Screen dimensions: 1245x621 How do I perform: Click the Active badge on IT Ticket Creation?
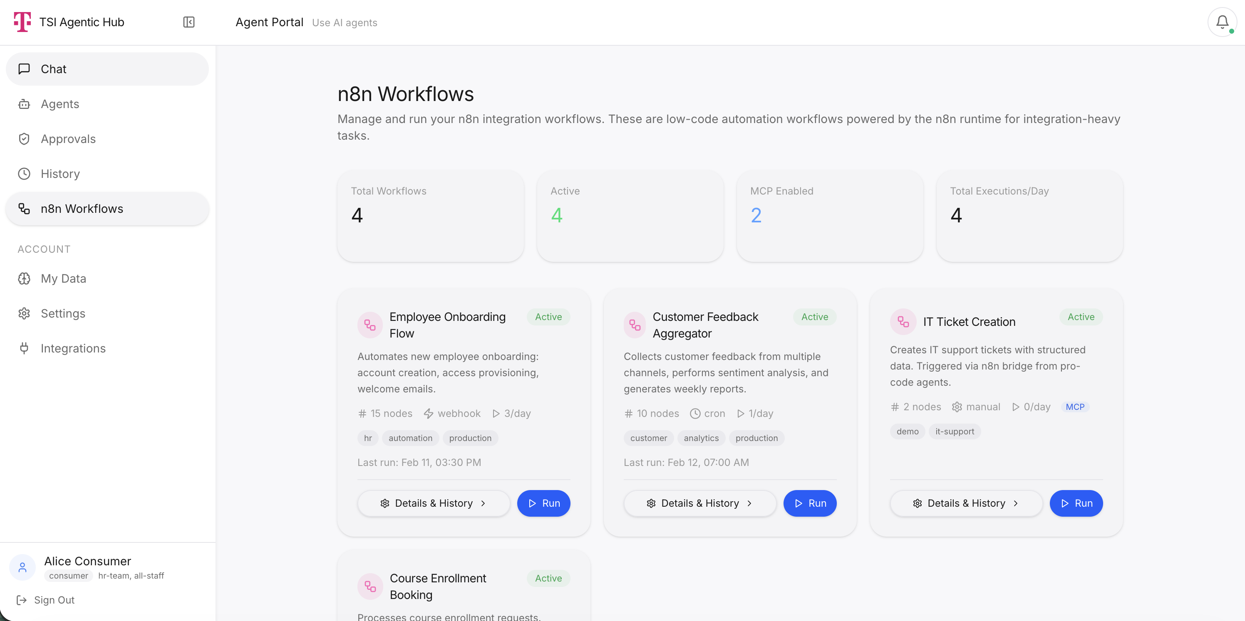(1081, 317)
